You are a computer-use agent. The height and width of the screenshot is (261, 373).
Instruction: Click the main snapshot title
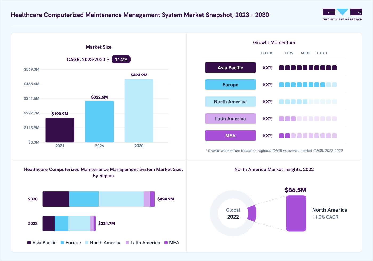coord(140,15)
